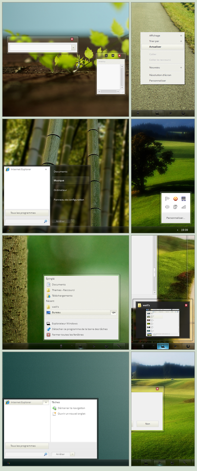Viewport: 197px width, 471px height.
Task: Open the Action Center flag tray icon
Action: pyautogui.click(x=167, y=199)
